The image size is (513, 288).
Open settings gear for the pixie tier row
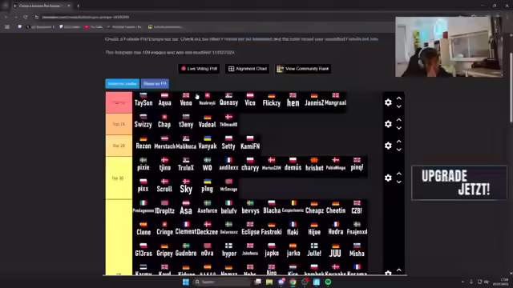388,178
